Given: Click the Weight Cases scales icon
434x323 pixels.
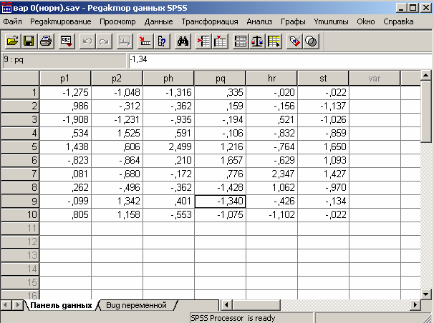Looking at the screenshot, I should tap(257, 41).
